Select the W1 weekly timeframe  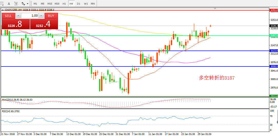click(x=86, y=4)
